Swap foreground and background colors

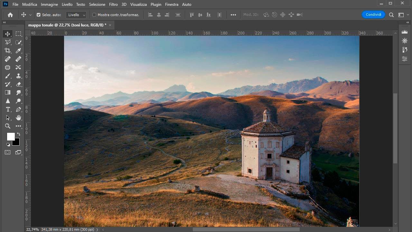pyautogui.click(x=18, y=134)
